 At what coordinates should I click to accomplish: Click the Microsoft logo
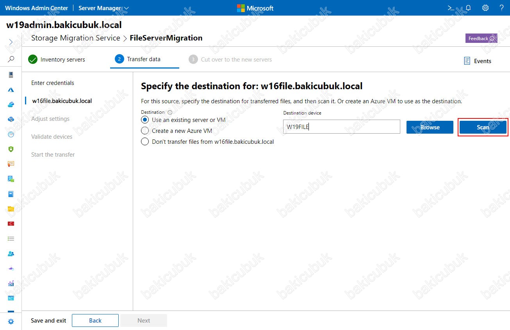(x=255, y=8)
